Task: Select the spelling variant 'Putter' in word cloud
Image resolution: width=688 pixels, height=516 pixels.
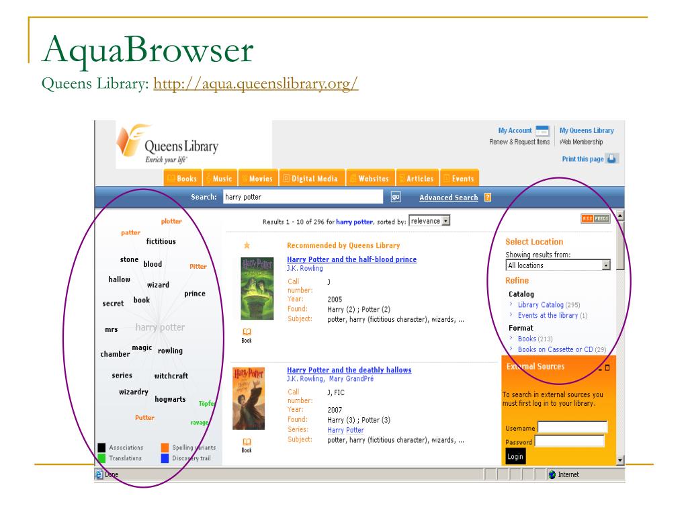Action: pyautogui.click(x=145, y=418)
